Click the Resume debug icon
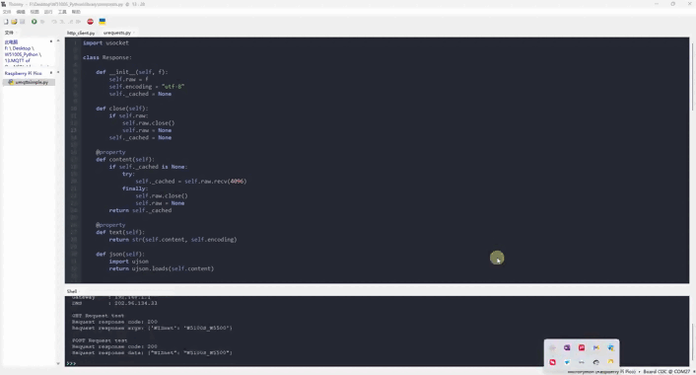Screen dimensions: 696x375 click(78, 22)
